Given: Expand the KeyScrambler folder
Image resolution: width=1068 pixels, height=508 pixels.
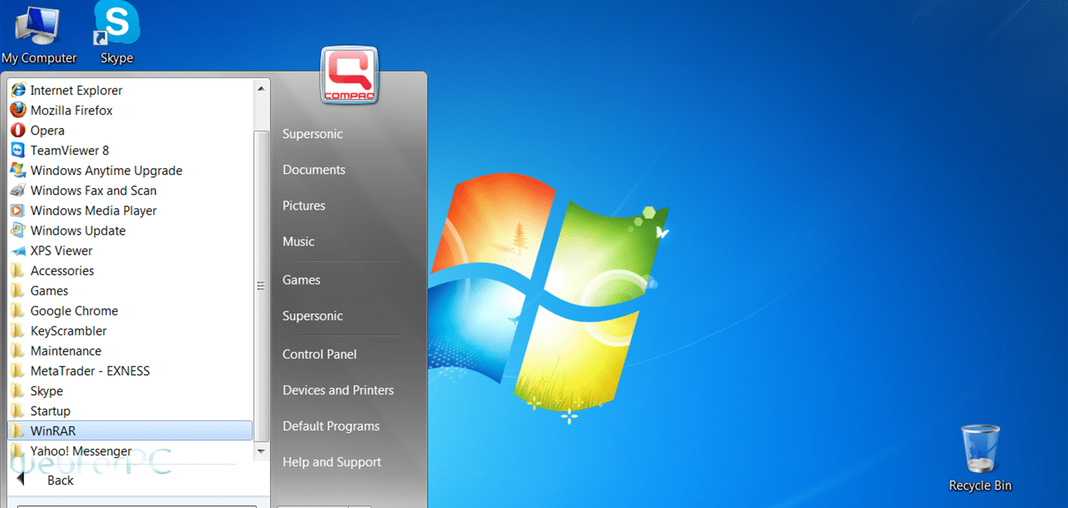Looking at the screenshot, I should [x=58, y=331].
